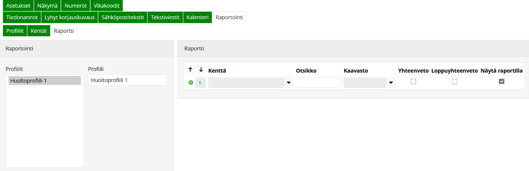
Task: Click the Otsikko text field
Action: pos(319,82)
